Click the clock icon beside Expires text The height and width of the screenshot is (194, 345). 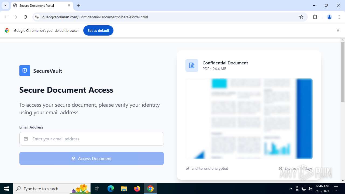[x=281, y=168]
